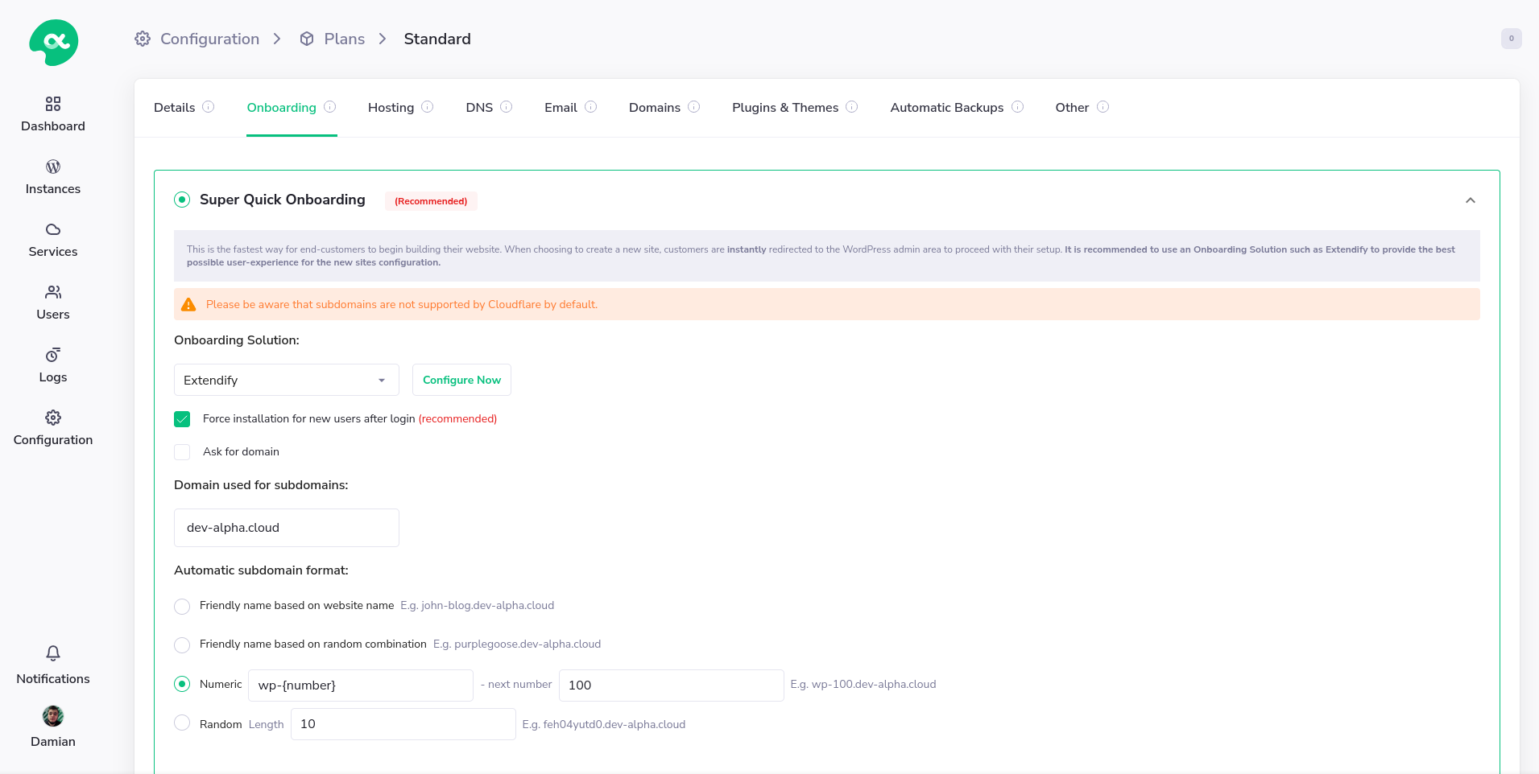This screenshot has height=774, width=1539.
Task: Click info icon next to Onboarding tab
Action: [x=330, y=107]
